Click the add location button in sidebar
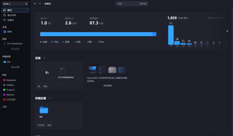233x136 pixels. tap(15, 67)
